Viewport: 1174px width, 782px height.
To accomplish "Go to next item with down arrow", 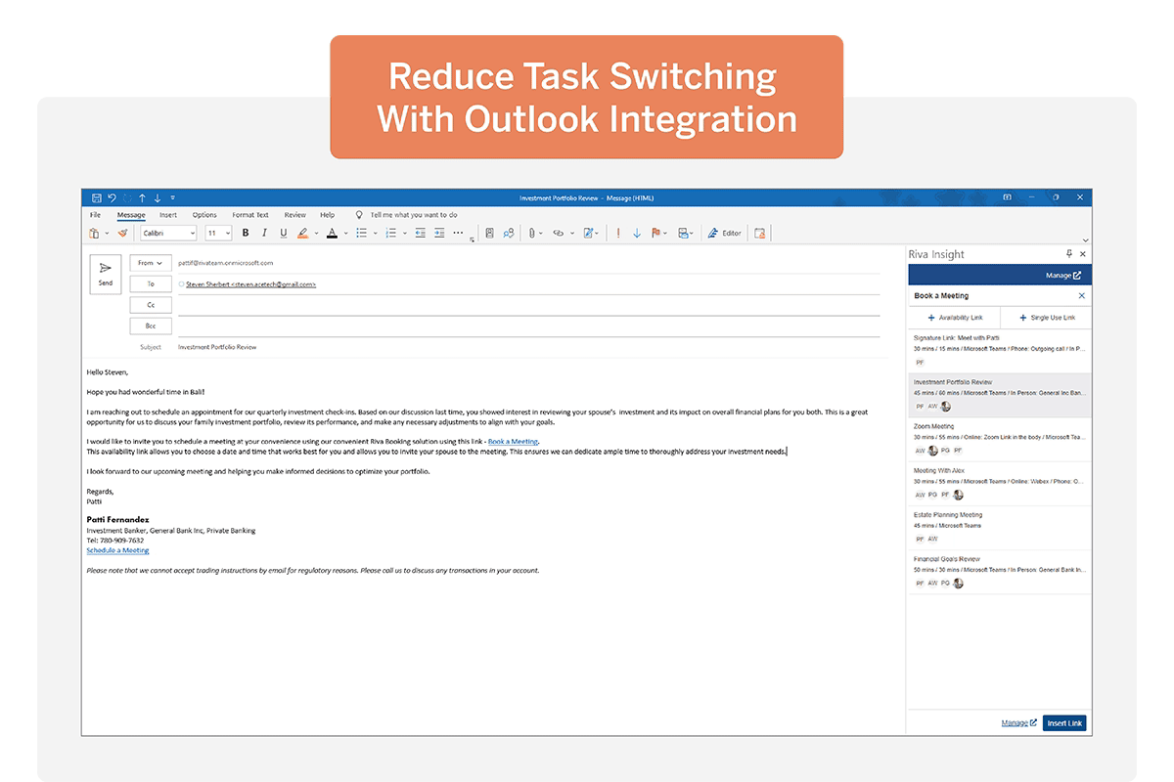I will (158, 197).
